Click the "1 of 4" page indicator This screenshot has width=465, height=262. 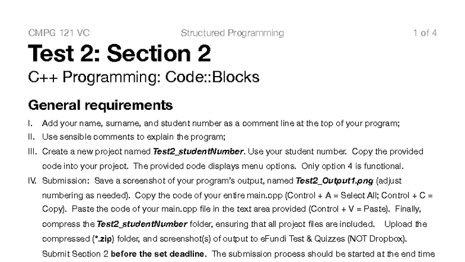point(425,33)
